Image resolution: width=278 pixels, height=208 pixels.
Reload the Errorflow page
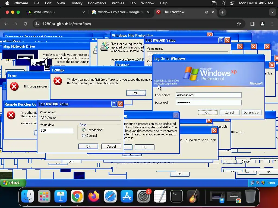26,24
